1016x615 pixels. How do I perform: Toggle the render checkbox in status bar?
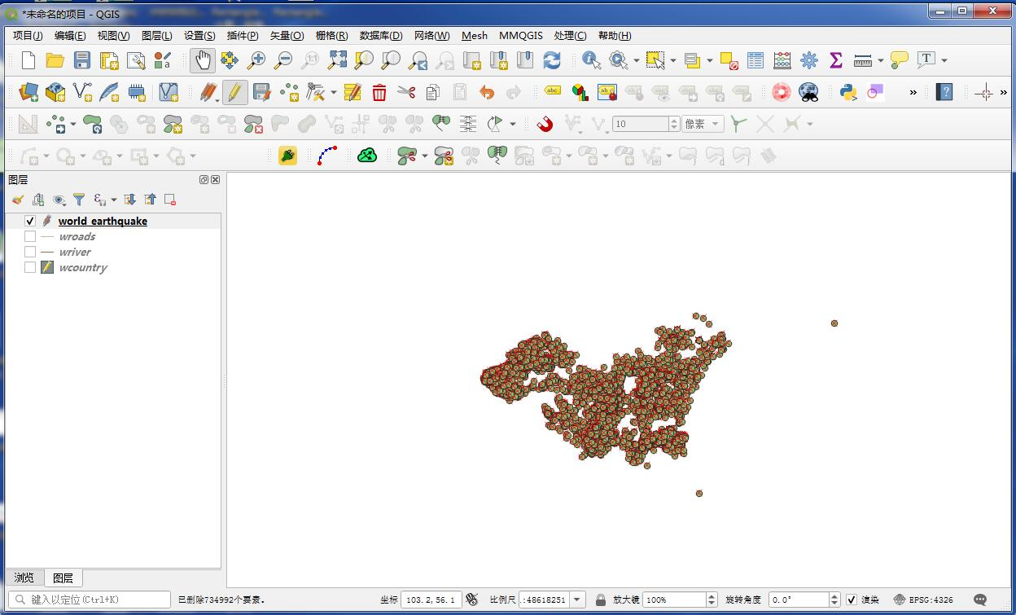pyautogui.click(x=852, y=600)
